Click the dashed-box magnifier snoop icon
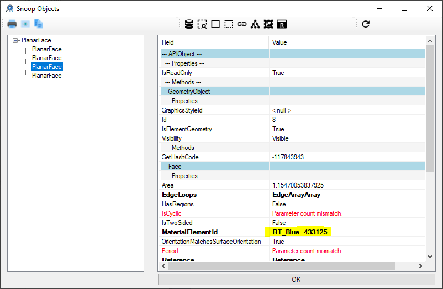 point(202,24)
